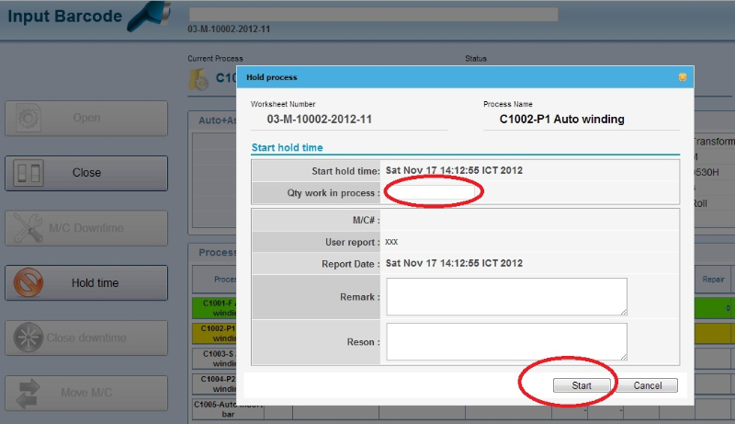Viewport: 735px width, 424px height.
Task: Click the orange prohibited icon on Hold time
Action: (x=28, y=283)
